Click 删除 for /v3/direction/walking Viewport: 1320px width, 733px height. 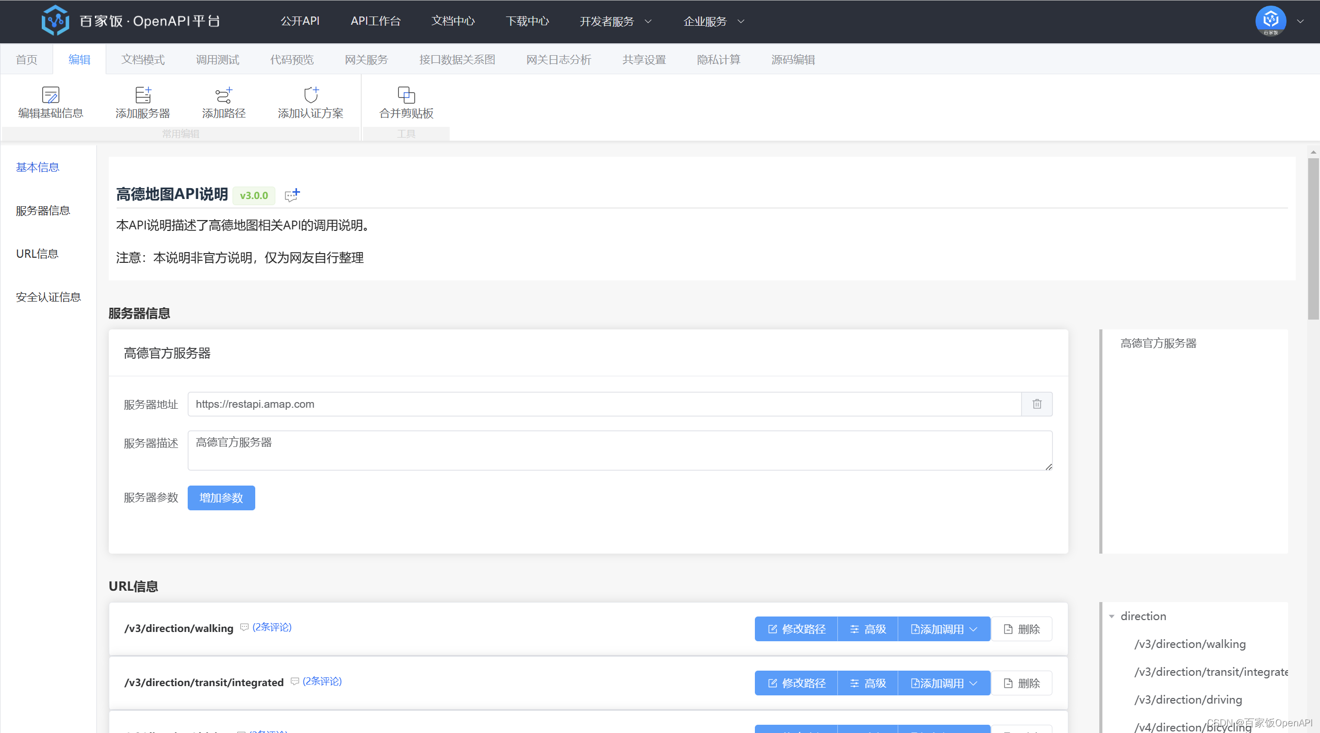click(x=1021, y=629)
